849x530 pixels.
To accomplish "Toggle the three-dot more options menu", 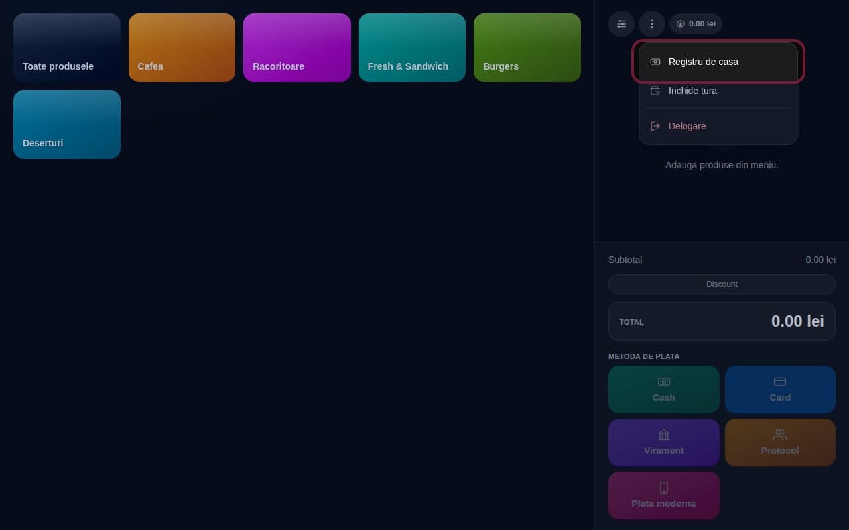I will tap(652, 24).
